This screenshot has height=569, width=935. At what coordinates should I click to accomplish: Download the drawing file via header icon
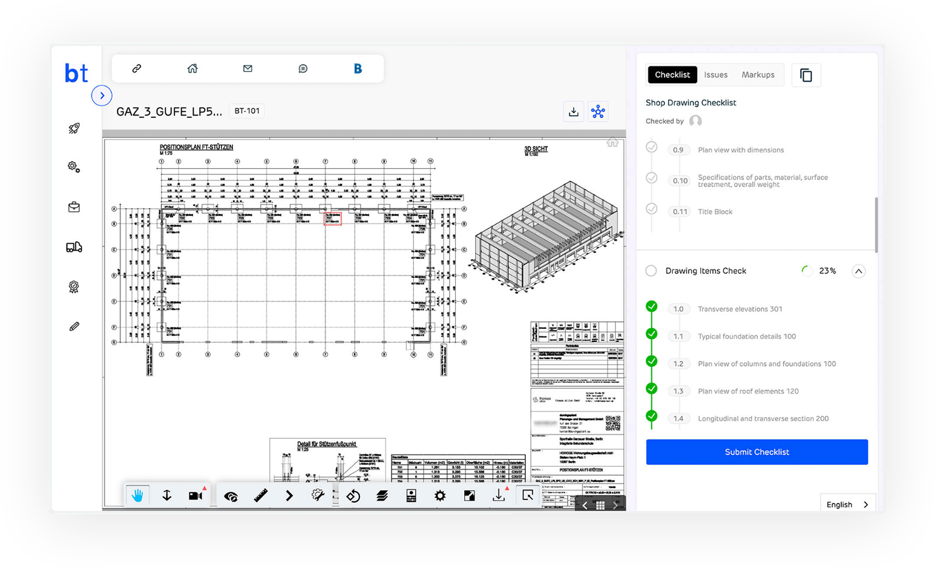tap(573, 111)
